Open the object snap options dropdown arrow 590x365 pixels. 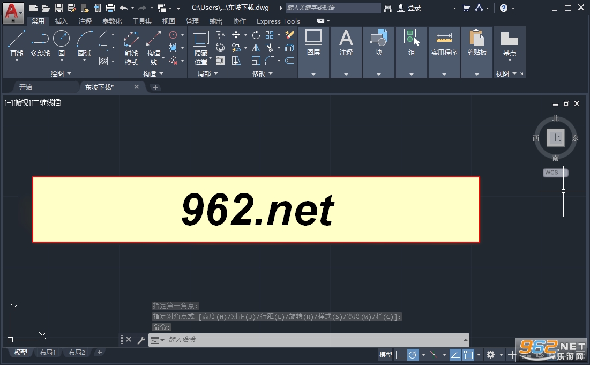pos(479,354)
